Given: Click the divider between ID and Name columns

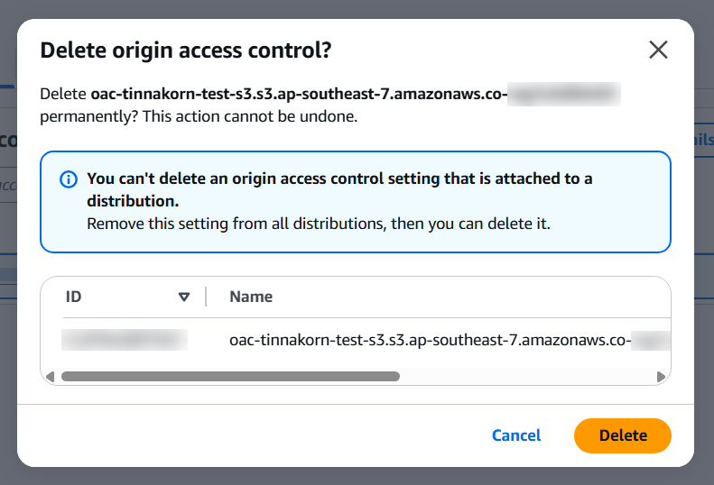Looking at the screenshot, I should 207,297.
